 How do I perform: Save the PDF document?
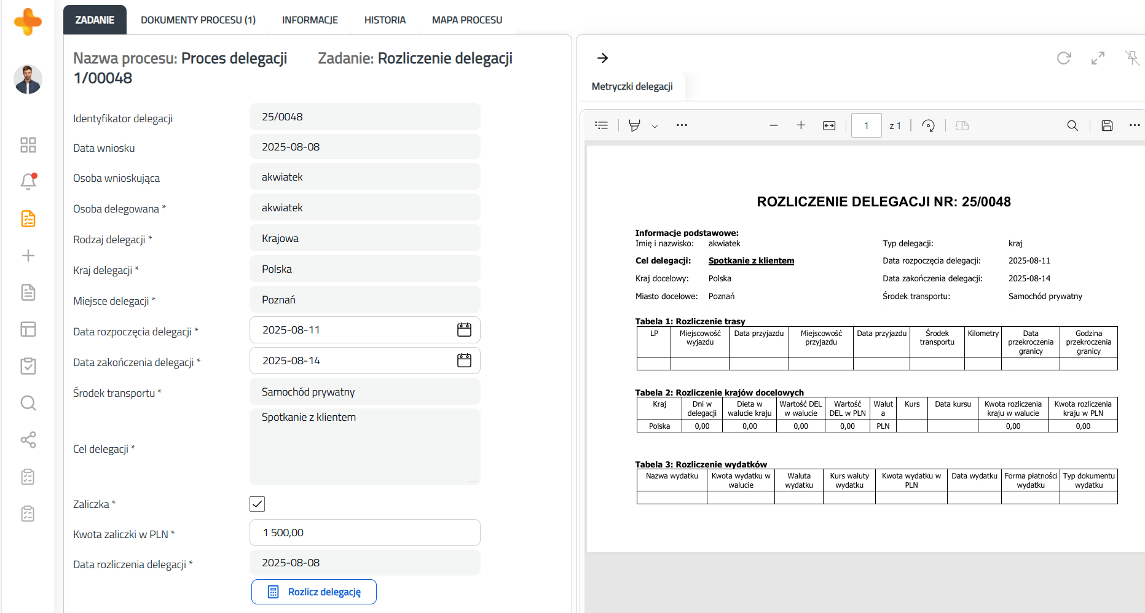click(x=1107, y=125)
